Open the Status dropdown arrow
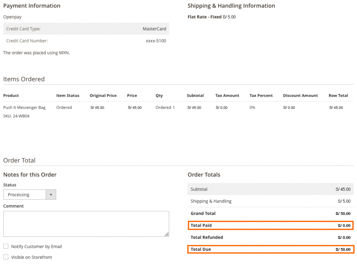The width and height of the screenshot is (357, 264). coord(51,195)
